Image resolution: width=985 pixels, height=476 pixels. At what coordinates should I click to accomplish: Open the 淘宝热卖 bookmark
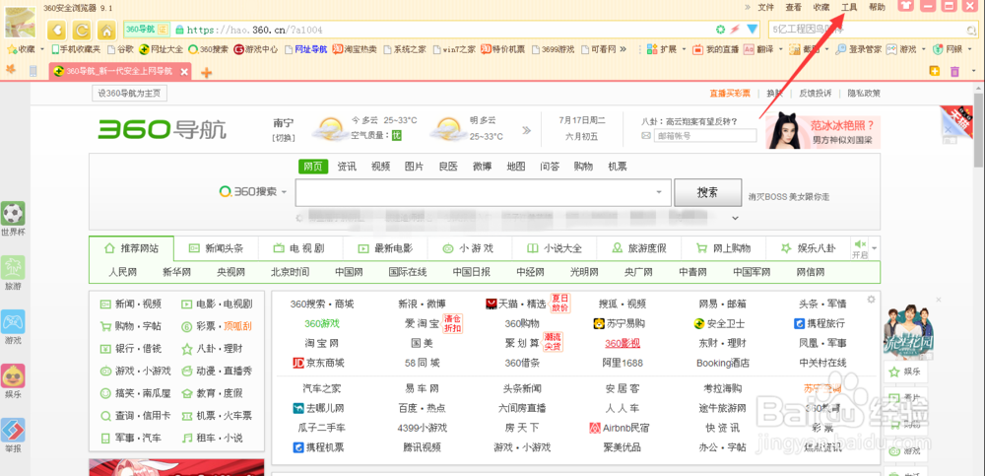(355, 49)
